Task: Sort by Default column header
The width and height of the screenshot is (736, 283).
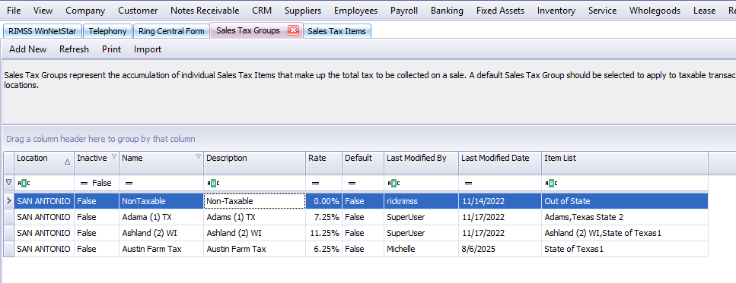Action: pos(363,162)
